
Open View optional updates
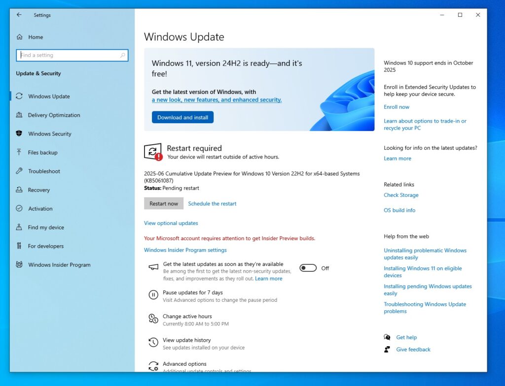click(x=171, y=223)
